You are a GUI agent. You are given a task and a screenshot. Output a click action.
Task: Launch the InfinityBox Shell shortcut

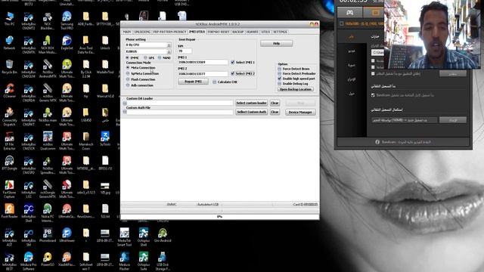coord(29,213)
